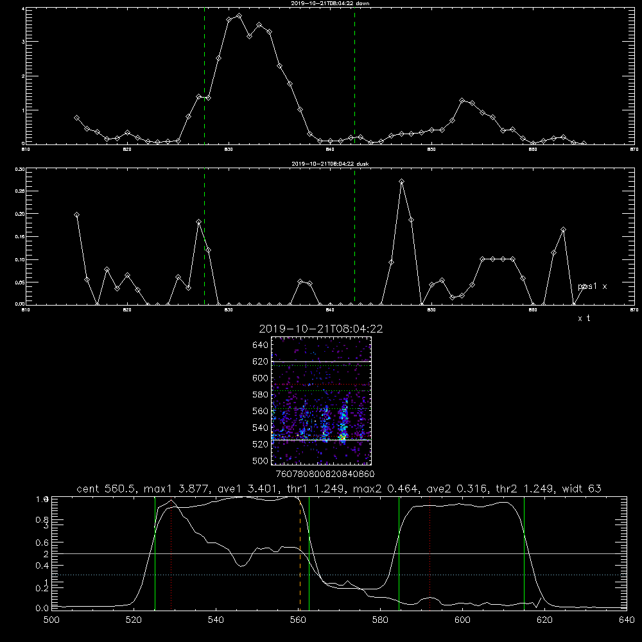Click the dotted blue threshold line in bottom plot
Image resolution: width=642 pixels, height=642 pixels.
[339, 575]
